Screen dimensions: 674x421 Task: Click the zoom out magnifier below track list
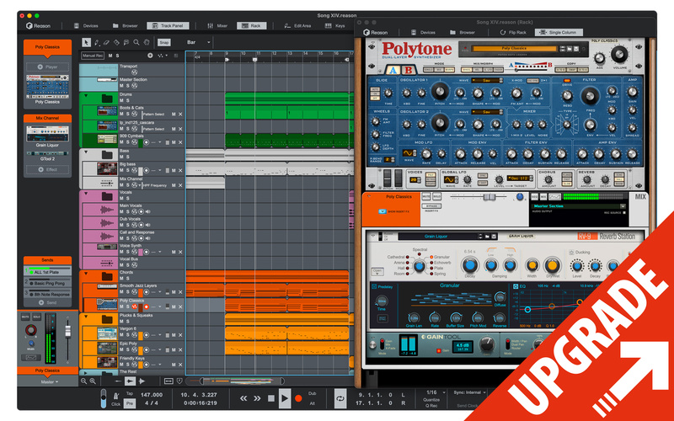[83, 381]
